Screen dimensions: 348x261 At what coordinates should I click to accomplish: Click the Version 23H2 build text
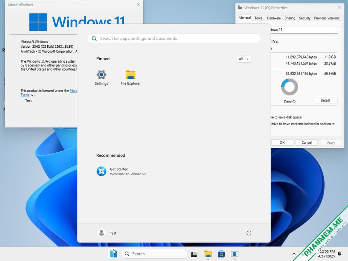47,47
